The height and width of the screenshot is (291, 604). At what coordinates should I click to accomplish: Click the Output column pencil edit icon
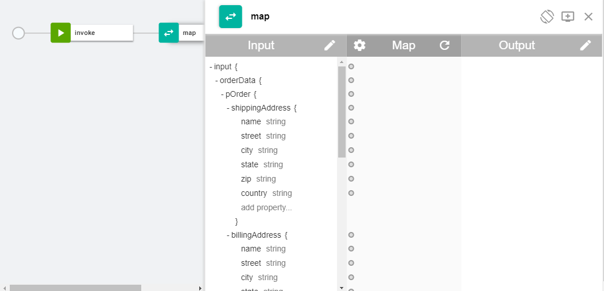point(585,45)
